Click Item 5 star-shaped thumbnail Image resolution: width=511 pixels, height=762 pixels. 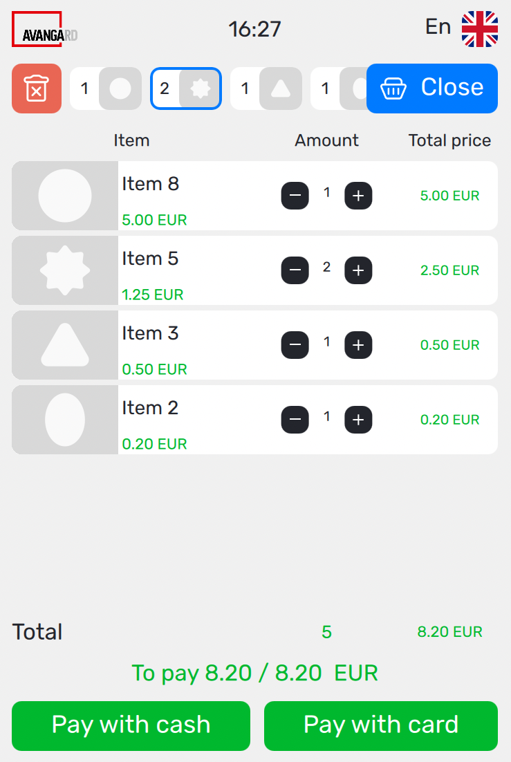[x=65, y=270]
